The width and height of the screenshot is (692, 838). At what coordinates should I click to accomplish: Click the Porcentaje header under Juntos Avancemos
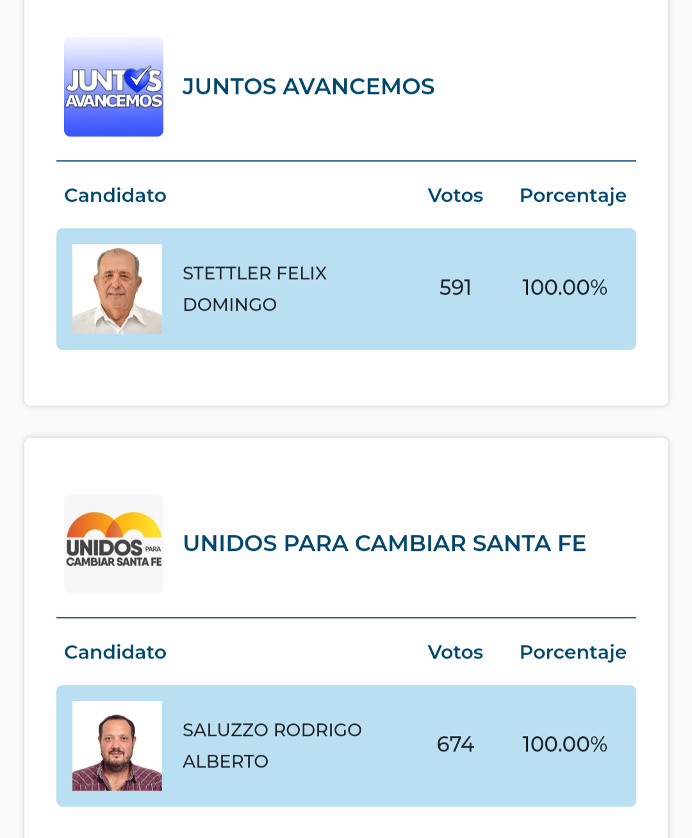click(573, 195)
